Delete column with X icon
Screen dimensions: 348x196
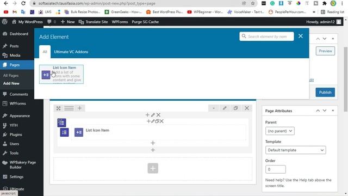pos(158,115)
